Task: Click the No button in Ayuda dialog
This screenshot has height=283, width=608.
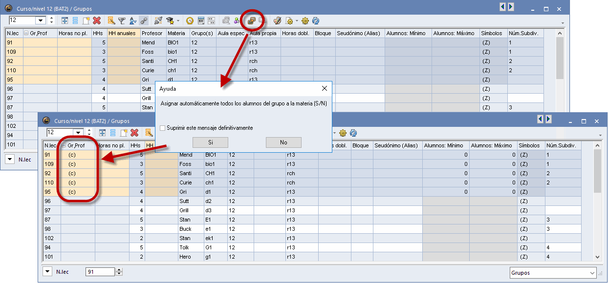Action: 283,142
